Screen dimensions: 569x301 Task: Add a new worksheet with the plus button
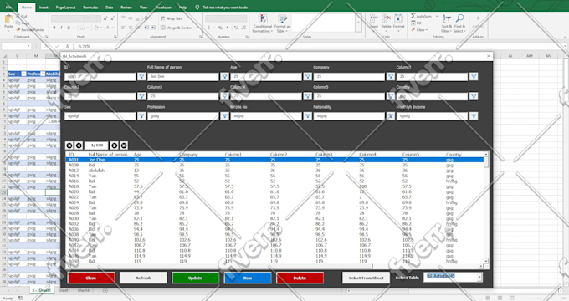[x=105, y=290]
